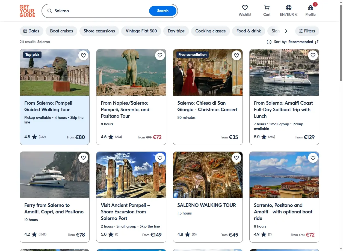
Task: Open Salerno: Chiesa di San Giorgio title
Action: click(207, 106)
